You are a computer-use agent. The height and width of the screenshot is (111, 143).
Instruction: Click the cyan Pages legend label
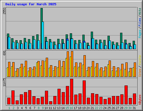click(x=140, y=34)
